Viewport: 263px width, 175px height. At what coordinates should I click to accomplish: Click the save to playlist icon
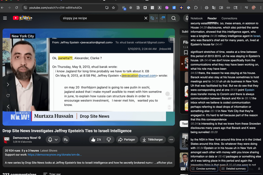click(x=66, y=140)
